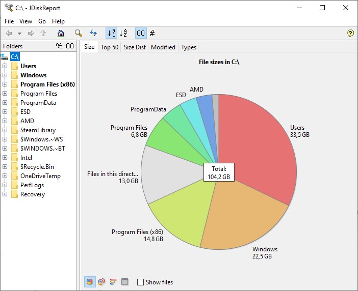Switch to the Top 50 tab
The height and width of the screenshot is (291, 358).
(x=109, y=47)
